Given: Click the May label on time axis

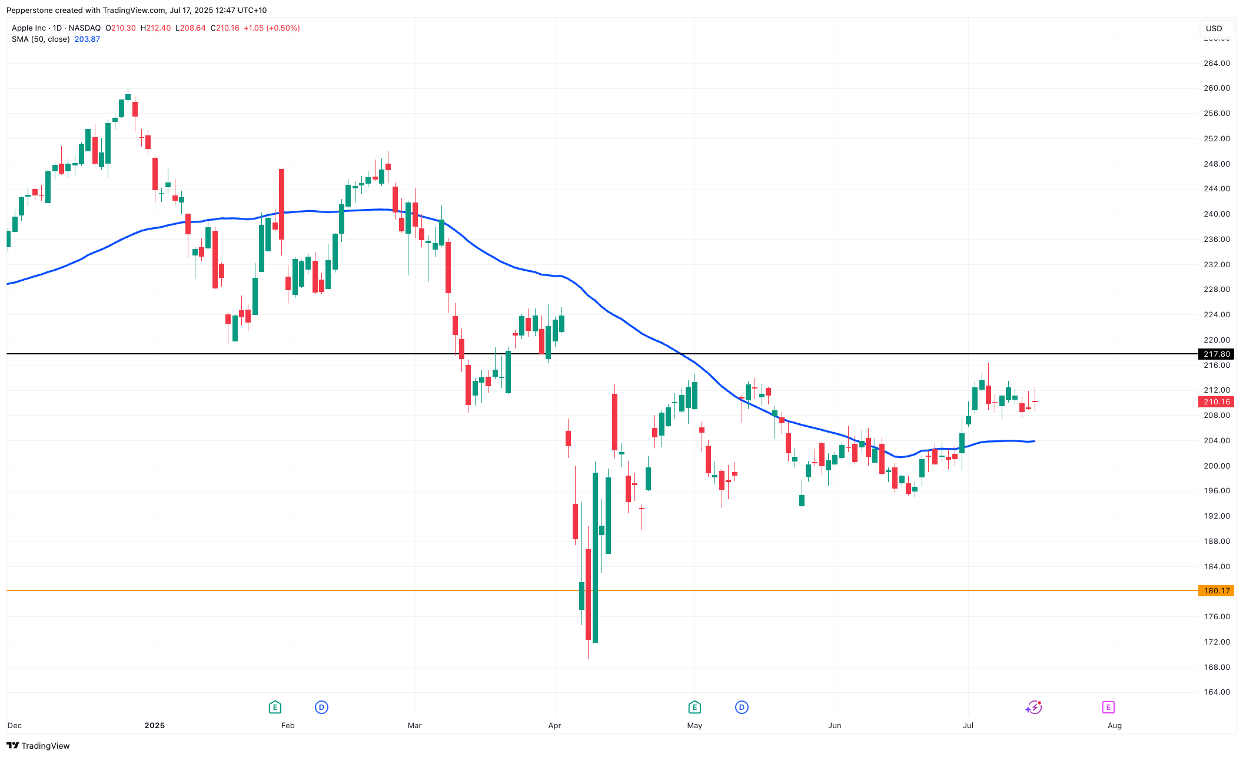Looking at the screenshot, I should point(694,725).
